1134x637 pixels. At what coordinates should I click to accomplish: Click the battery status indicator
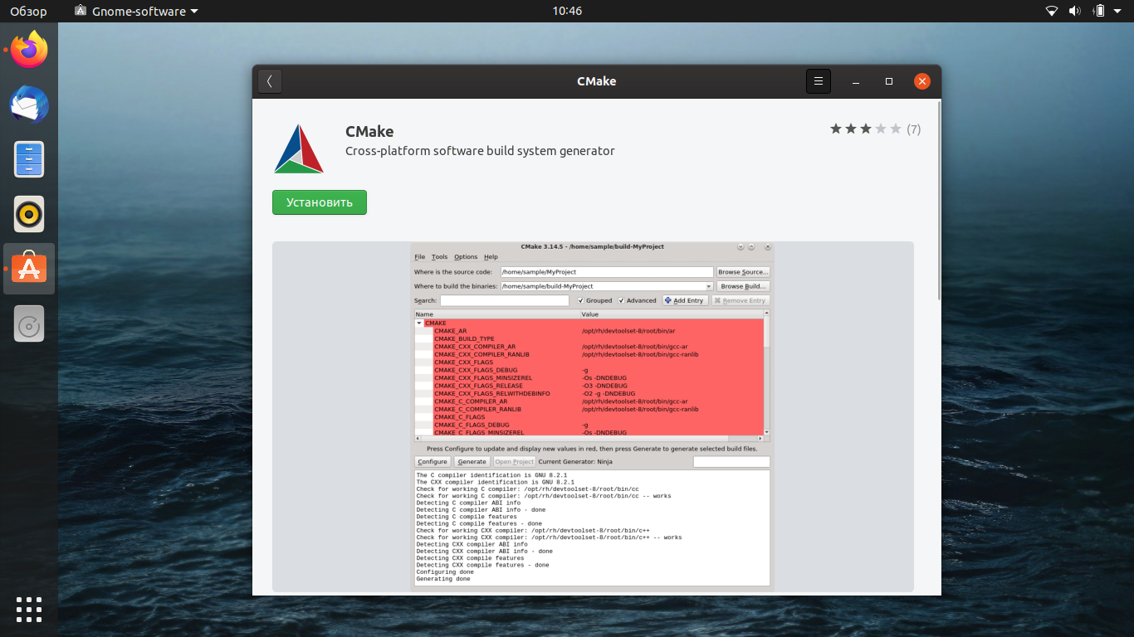pyautogui.click(x=1099, y=11)
